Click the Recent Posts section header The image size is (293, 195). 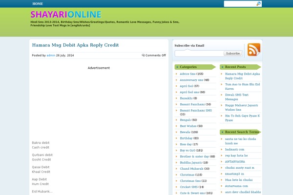click(x=240, y=67)
